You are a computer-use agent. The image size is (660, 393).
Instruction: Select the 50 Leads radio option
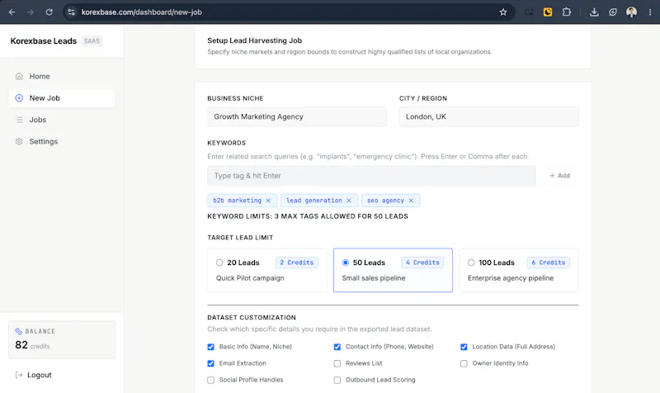(345, 263)
